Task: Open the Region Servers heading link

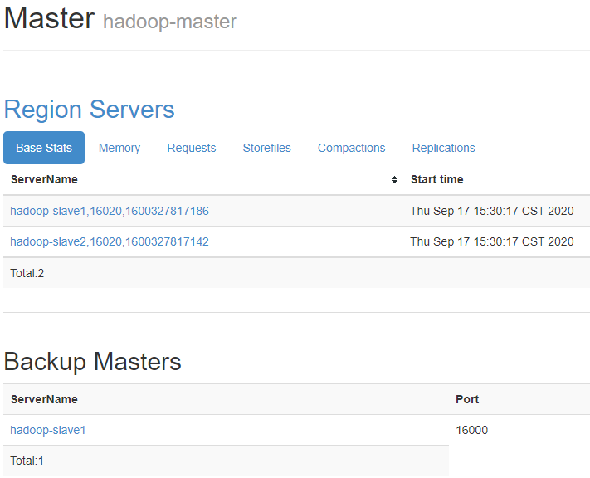Action: click(x=89, y=110)
